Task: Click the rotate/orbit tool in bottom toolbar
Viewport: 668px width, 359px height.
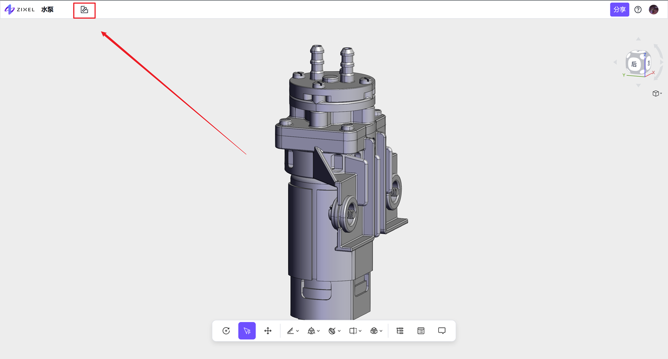Action: pos(226,331)
